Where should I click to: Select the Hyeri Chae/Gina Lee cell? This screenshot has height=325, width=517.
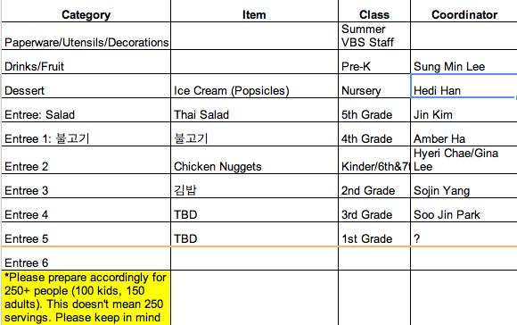pyautogui.click(x=464, y=160)
